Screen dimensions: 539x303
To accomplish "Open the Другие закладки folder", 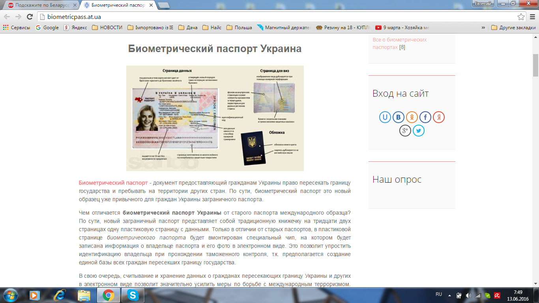I will (x=514, y=28).
